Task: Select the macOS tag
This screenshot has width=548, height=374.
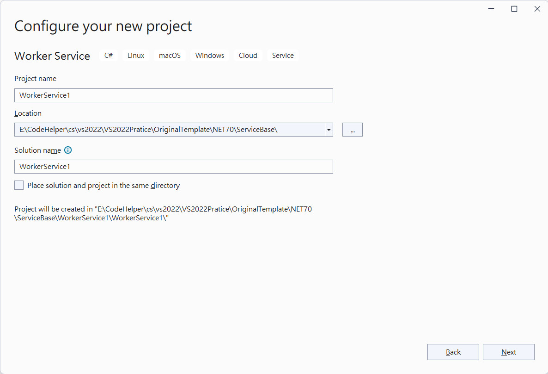Action: point(170,56)
